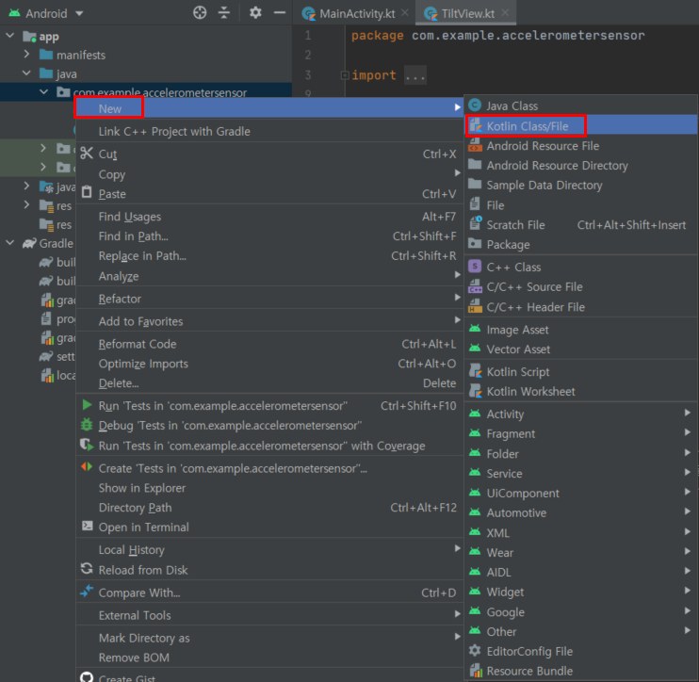Screen dimensions: 699x682
Task: Open Mark Directory as submenu
Action: [269, 639]
